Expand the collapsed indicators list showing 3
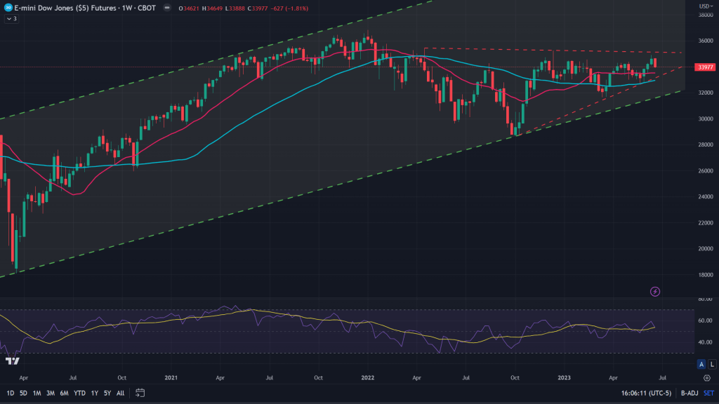This screenshot has height=404, width=719. pyautogui.click(x=11, y=19)
